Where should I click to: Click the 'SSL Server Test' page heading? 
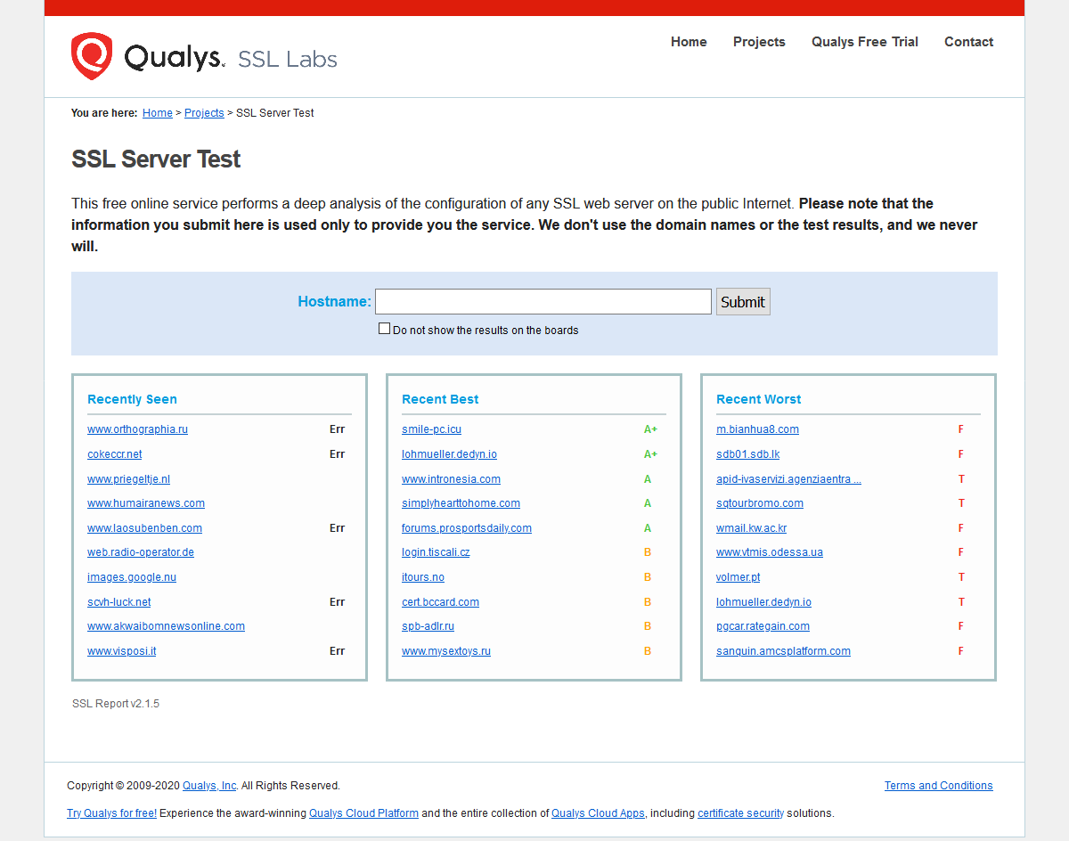coord(156,159)
